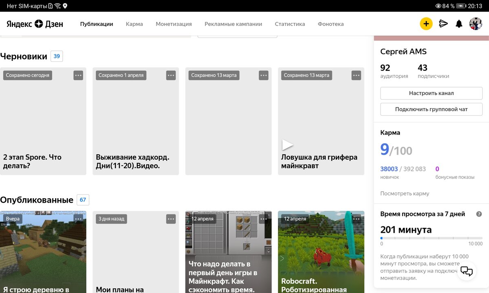Open the paper plane messages icon
Viewport: 489px width, 293px height.
coord(443,24)
